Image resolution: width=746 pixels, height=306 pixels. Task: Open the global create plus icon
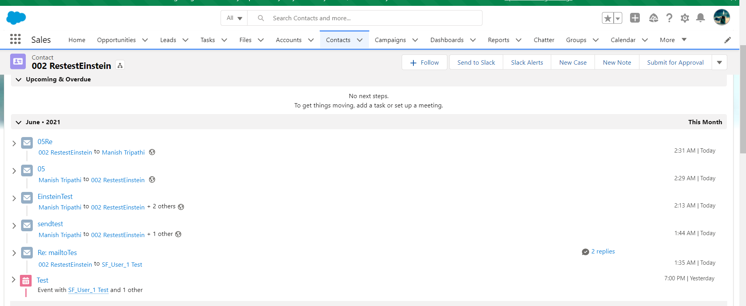635,18
